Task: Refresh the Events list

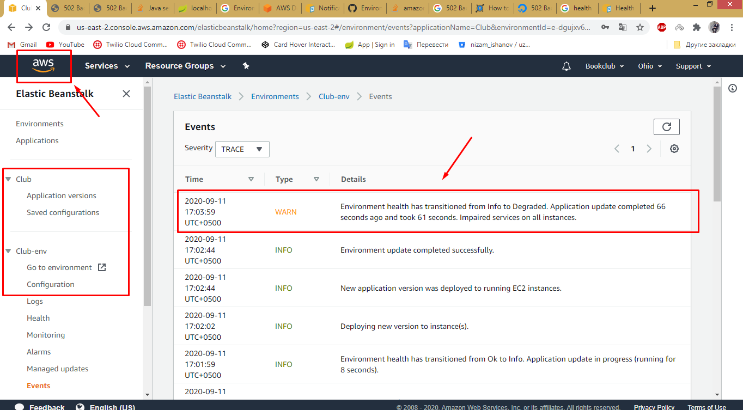Action: (x=667, y=127)
